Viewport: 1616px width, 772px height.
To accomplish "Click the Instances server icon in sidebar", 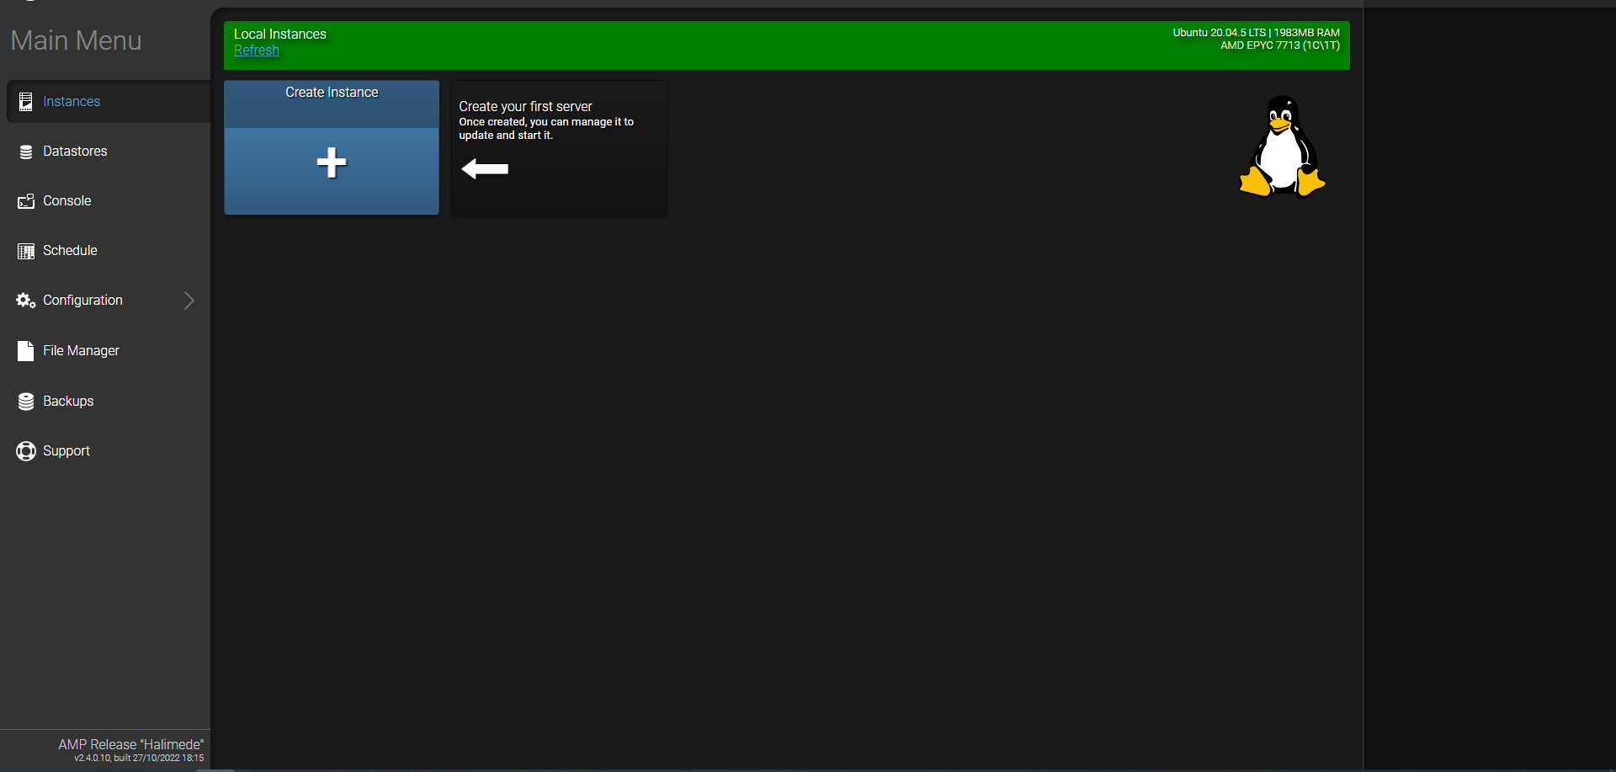I will 26,102.
